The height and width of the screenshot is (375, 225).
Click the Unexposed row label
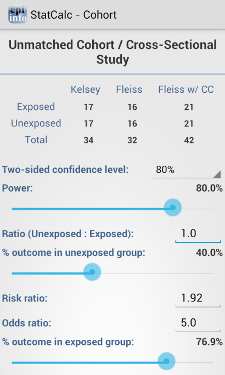[36, 124]
